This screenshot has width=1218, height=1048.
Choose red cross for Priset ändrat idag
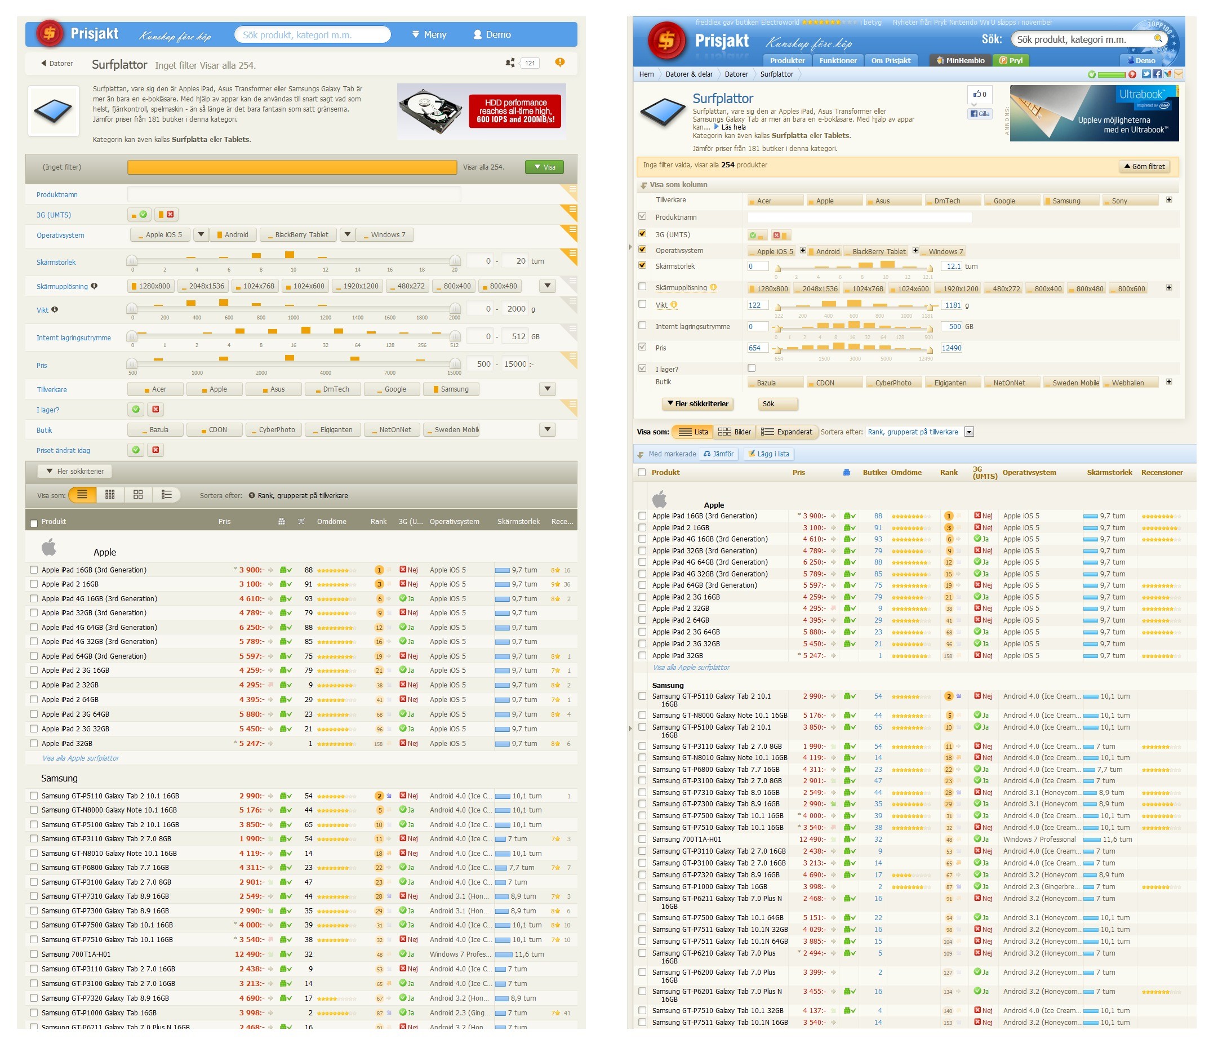point(155,450)
